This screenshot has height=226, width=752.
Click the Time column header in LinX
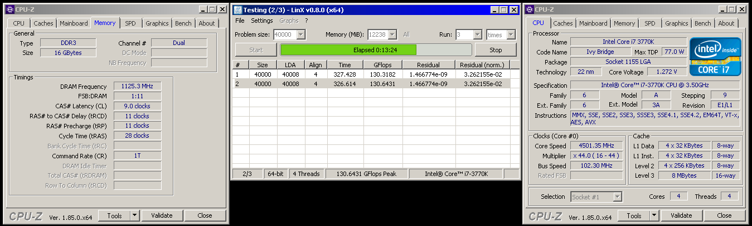point(345,64)
